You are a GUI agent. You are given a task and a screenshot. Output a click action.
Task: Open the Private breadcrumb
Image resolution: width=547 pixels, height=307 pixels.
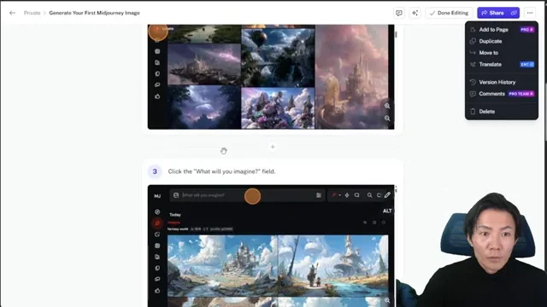(32, 13)
